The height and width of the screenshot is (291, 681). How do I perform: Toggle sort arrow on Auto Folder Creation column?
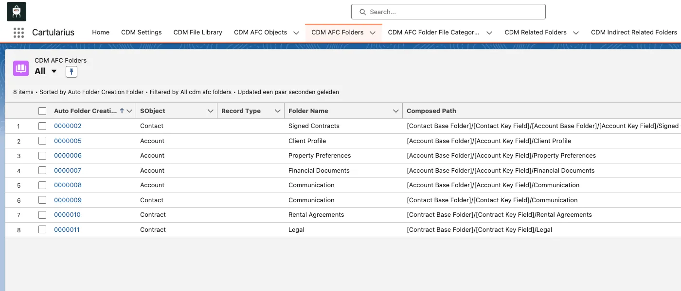click(x=122, y=111)
